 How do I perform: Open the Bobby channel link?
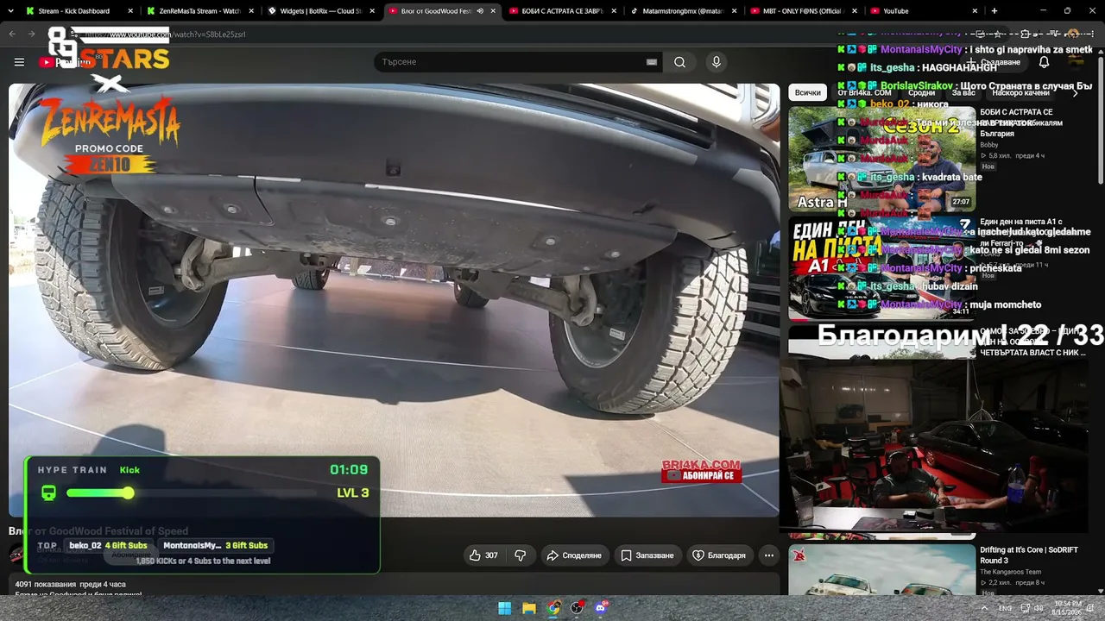click(989, 145)
